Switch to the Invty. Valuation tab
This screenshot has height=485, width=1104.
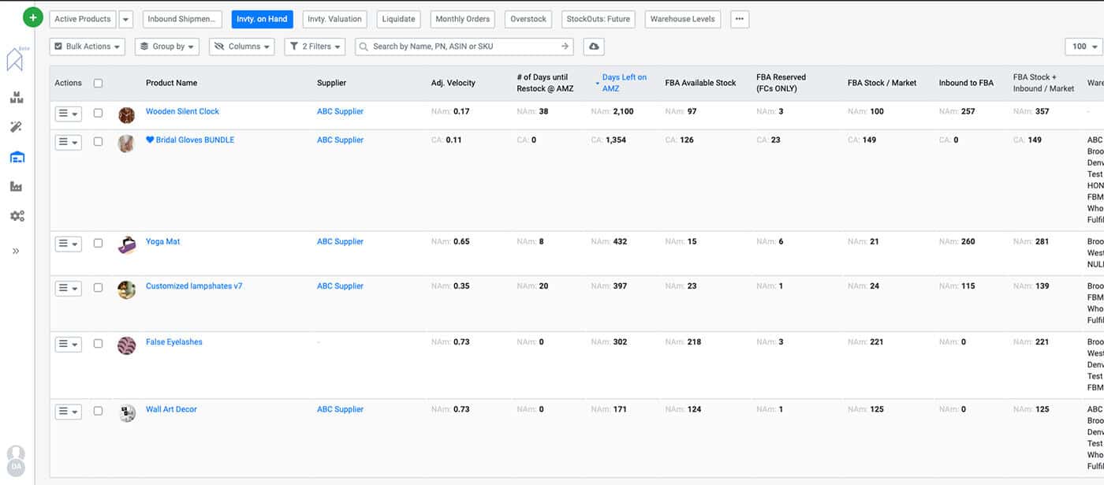pos(334,18)
